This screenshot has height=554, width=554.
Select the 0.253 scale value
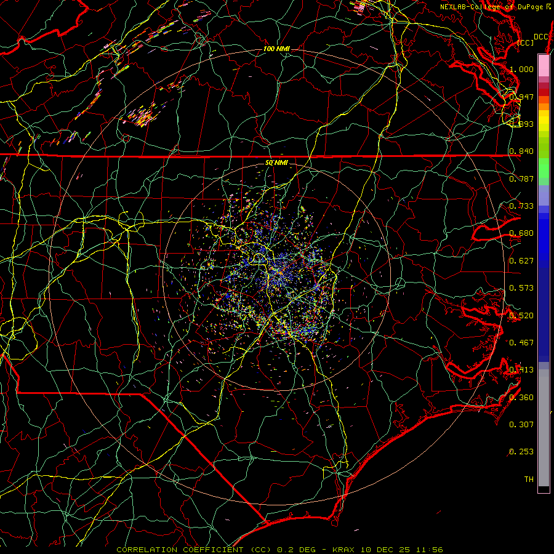click(x=521, y=452)
